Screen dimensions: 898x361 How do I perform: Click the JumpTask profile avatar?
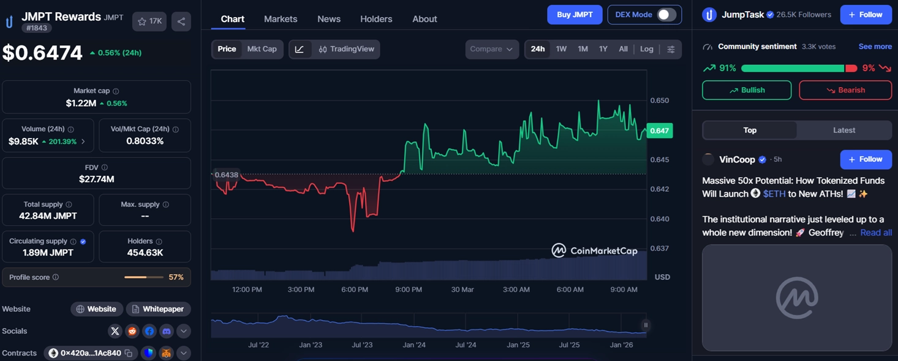point(709,15)
